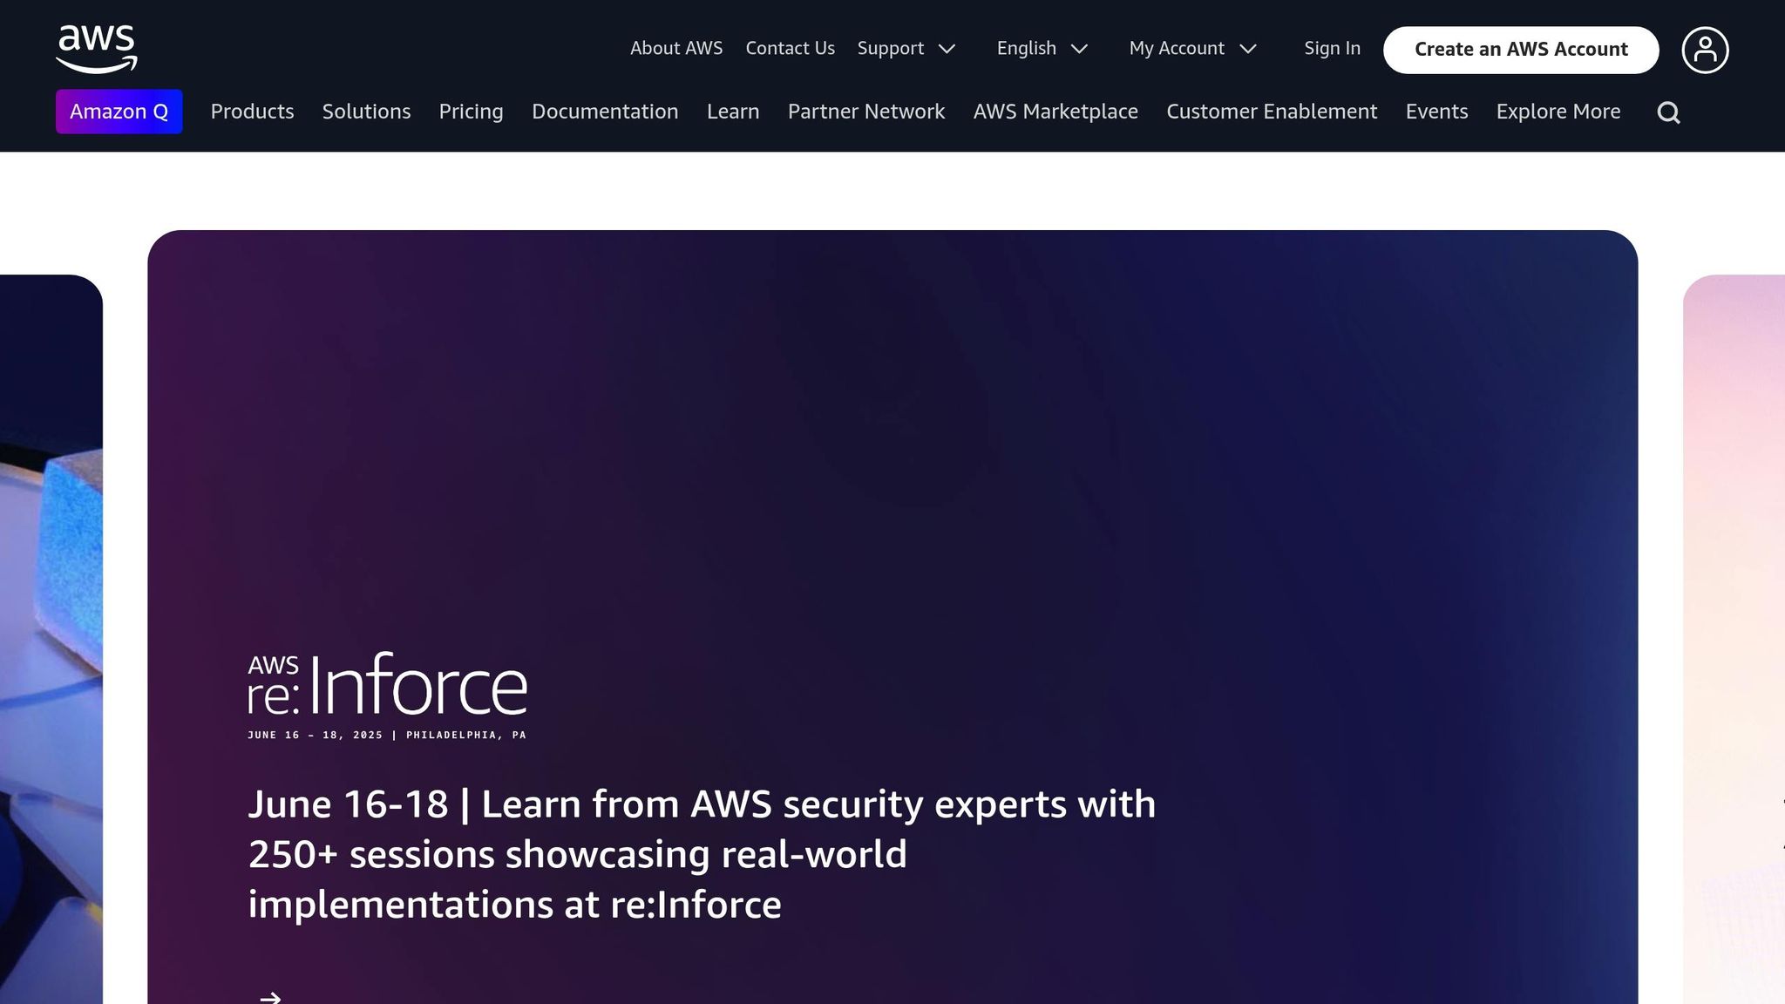Viewport: 1785px width, 1004px height.
Task: Open AWS Marketplace menu item
Action: click(1055, 112)
